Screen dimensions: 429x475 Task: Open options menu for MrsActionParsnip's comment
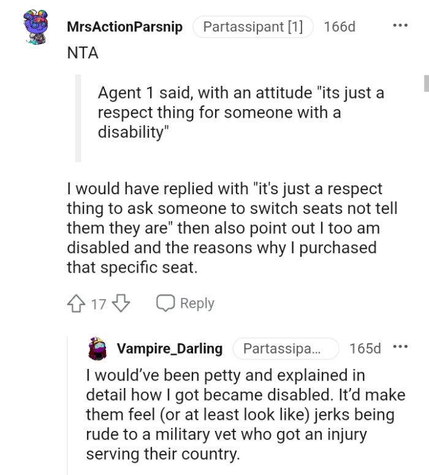coord(400,27)
